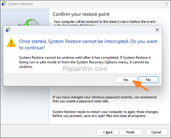This screenshot has width=171, height=138.
Task: Cancel the System Restore wizard
Action: 156,132
